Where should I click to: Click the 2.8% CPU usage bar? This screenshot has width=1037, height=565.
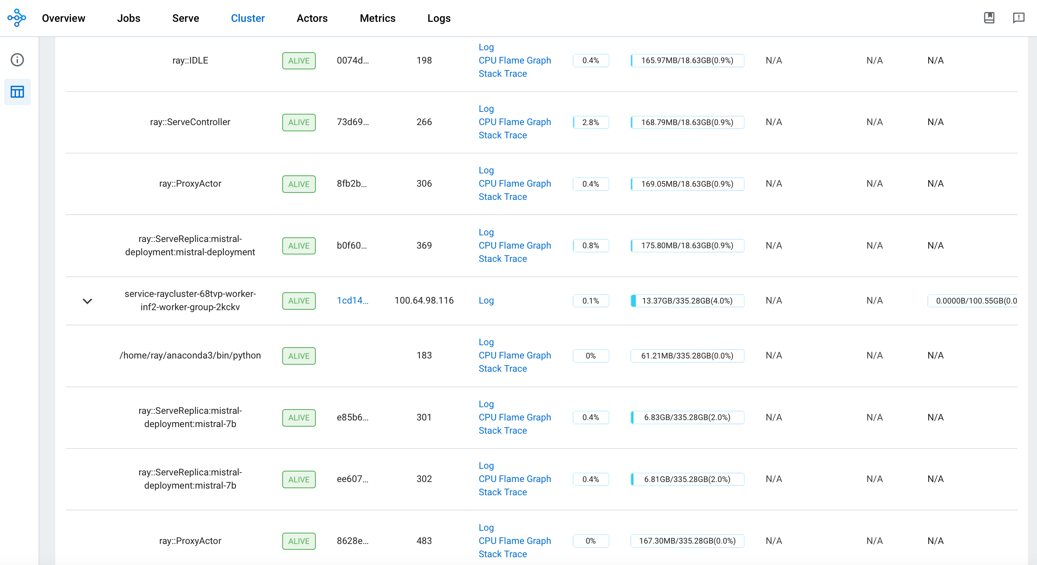[x=591, y=122]
